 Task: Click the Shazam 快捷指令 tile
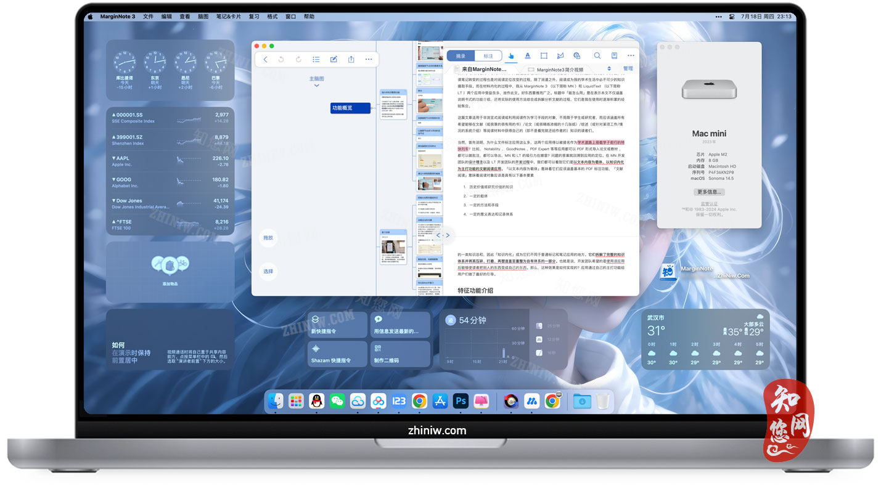pos(337,354)
